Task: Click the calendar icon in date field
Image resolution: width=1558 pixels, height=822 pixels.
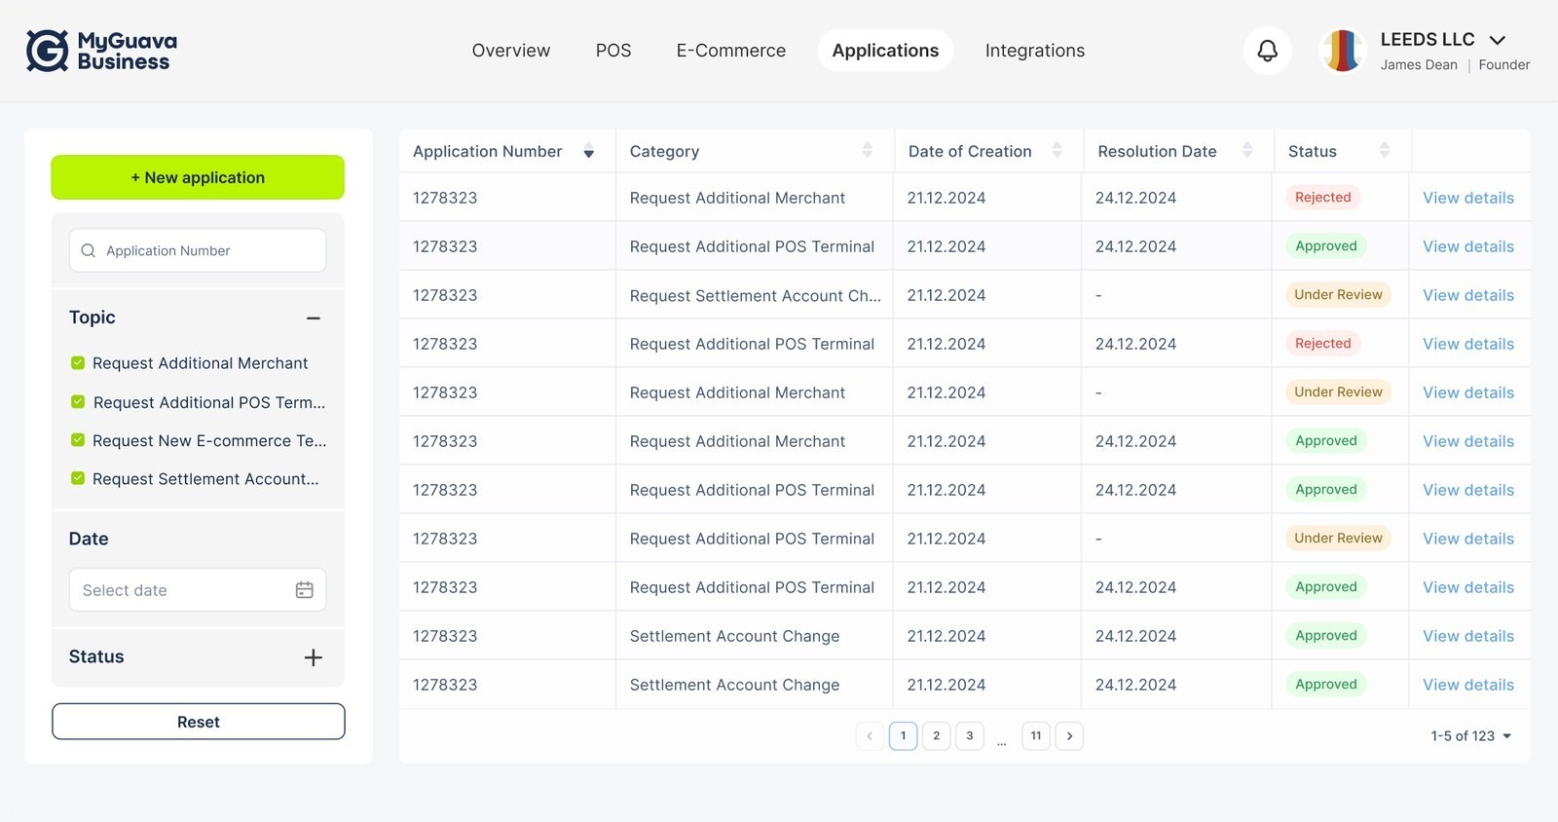Action: click(305, 590)
